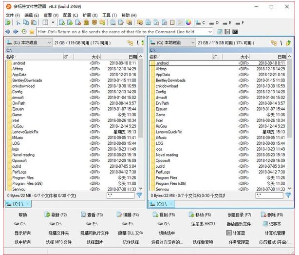This screenshot has width=299, height=255.
Task: Sort the left panel by 大小 column
Action: tap(87, 57)
